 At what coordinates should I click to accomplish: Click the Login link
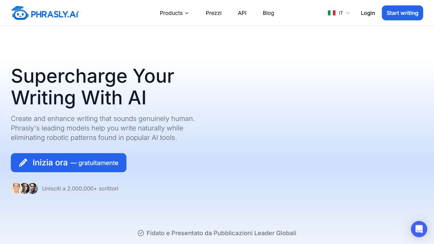[x=368, y=13]
